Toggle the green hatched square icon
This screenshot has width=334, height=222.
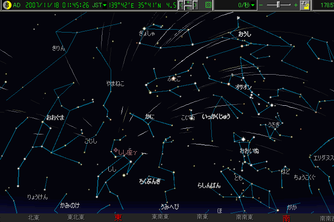tap(208, 5)
